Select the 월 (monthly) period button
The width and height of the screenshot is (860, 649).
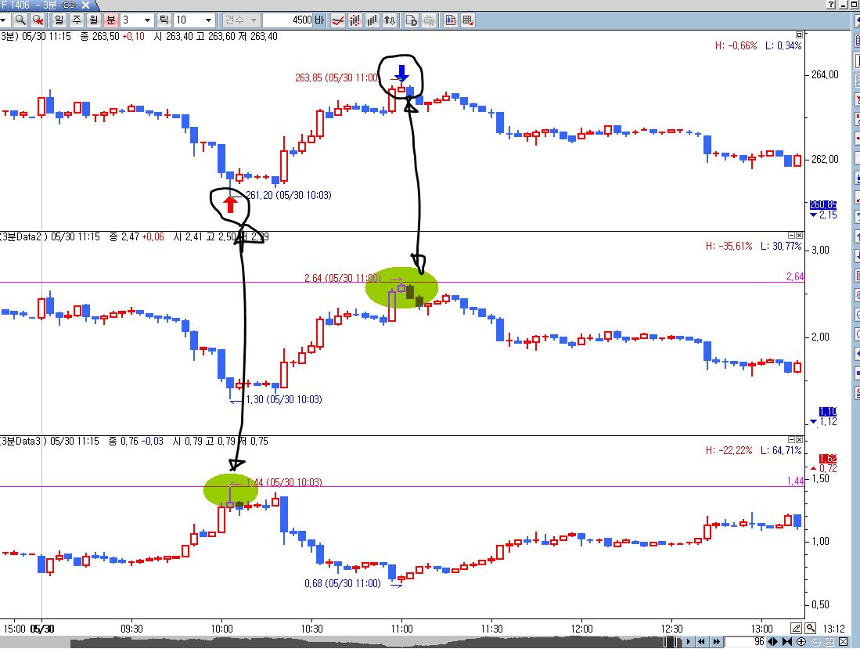click(94, 20)
